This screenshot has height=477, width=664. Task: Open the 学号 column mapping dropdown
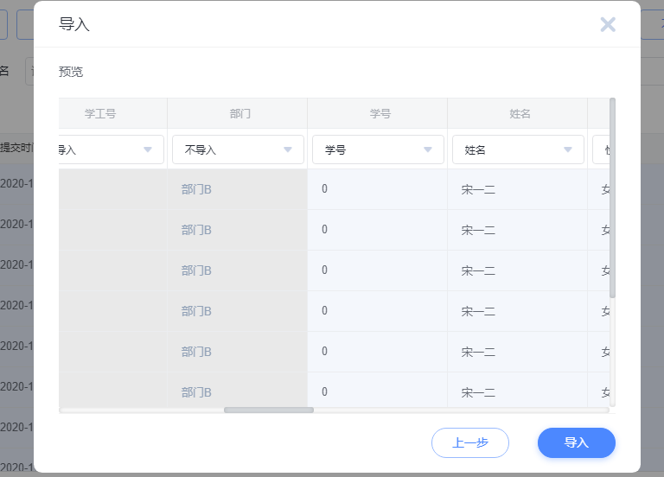(378, 149)
